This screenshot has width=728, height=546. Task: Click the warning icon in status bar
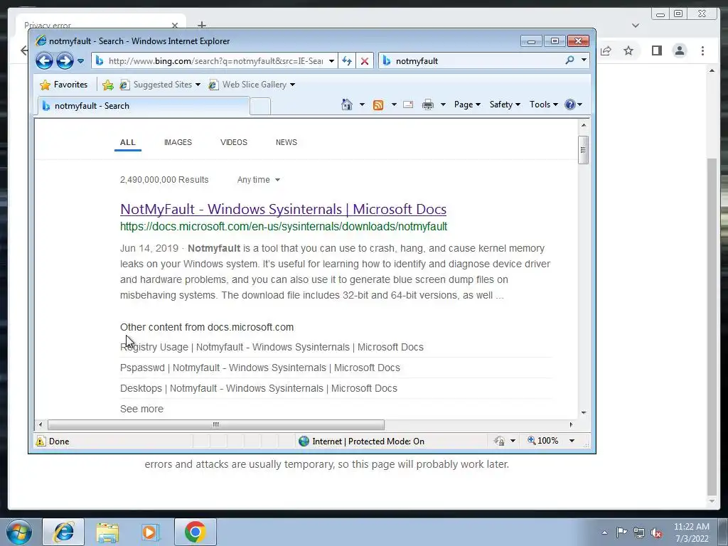tap(41, 441)
